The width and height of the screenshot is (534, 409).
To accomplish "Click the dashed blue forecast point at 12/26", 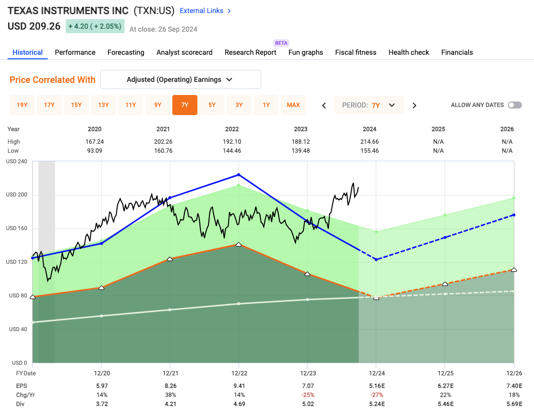I will [513, 215].
